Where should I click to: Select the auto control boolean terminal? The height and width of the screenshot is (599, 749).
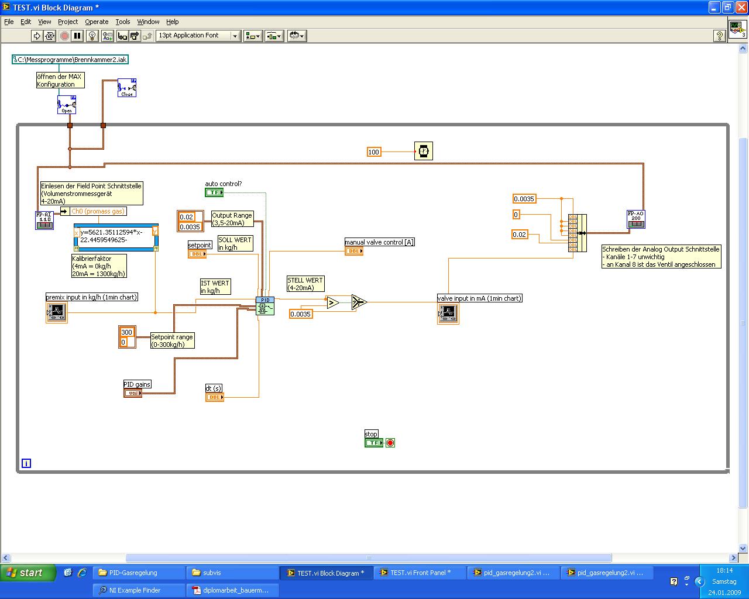point(214,192)
